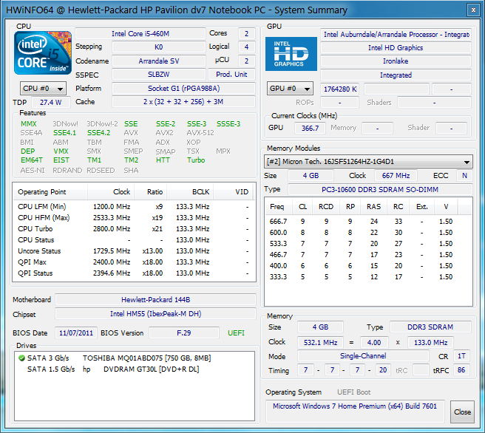Screen dimensions: 485x433
Task: Click the BCLK column header
Action: pyautogui.click(x=190, y=192)
